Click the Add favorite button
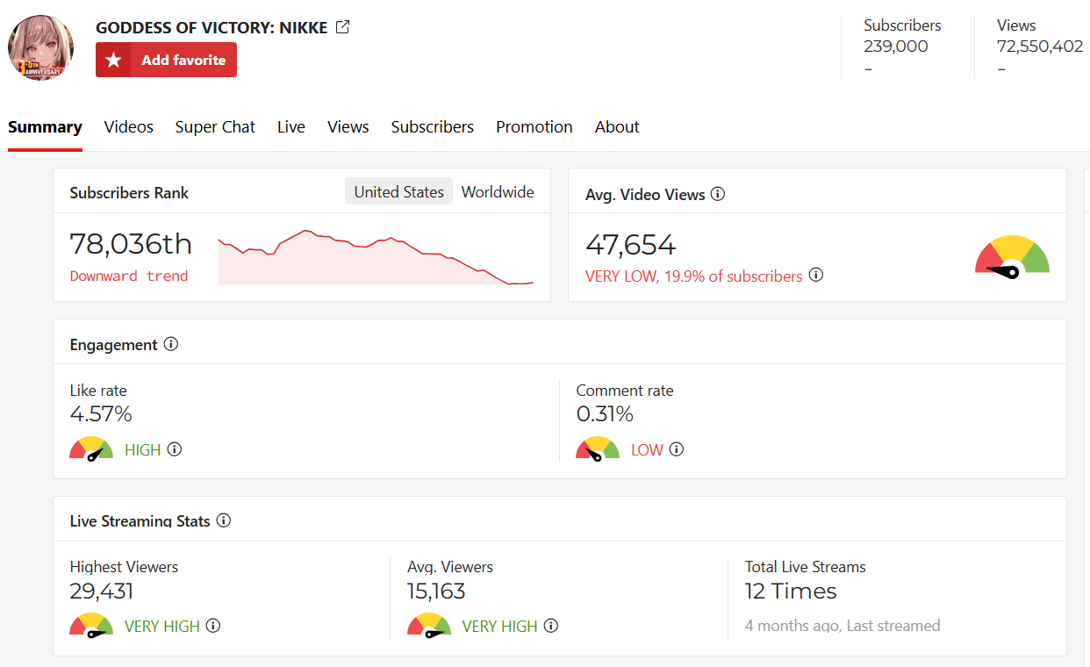Image resolution: width=1090 pixels, height=667 pixels. (166, 60)
